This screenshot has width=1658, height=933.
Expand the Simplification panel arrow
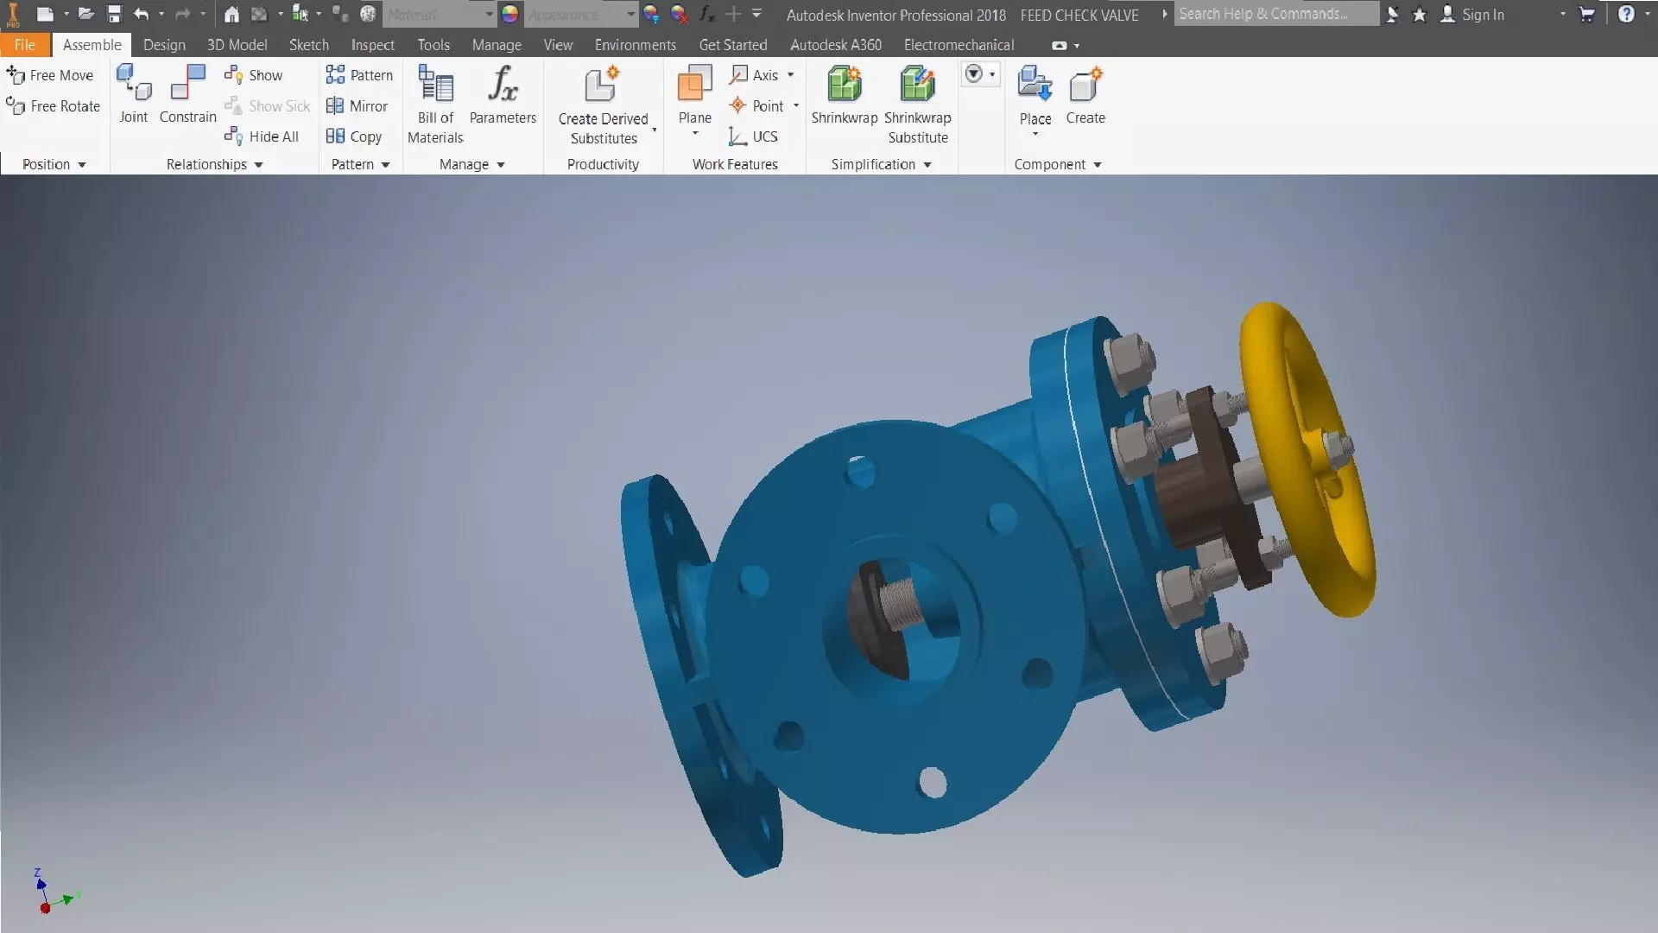pyautogui.click(x=927, y=165)
